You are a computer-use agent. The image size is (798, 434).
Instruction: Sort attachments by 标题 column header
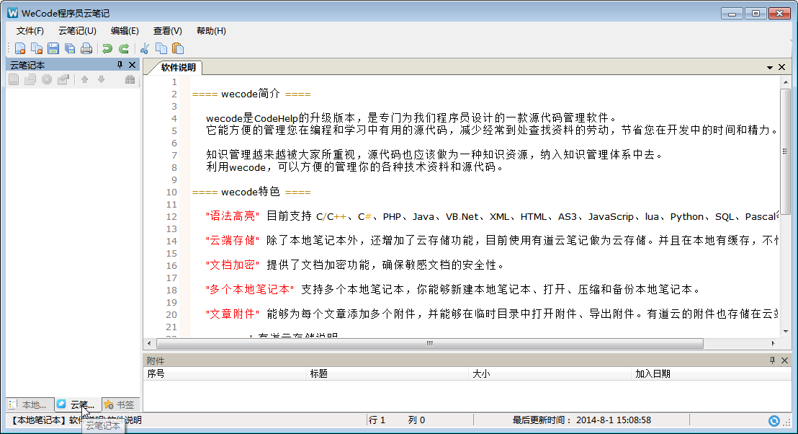pyautogui.click(x=387, y=373)
